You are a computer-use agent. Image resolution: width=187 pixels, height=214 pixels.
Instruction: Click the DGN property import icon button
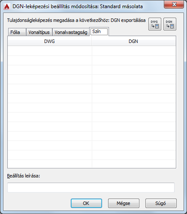click(170, 24)
